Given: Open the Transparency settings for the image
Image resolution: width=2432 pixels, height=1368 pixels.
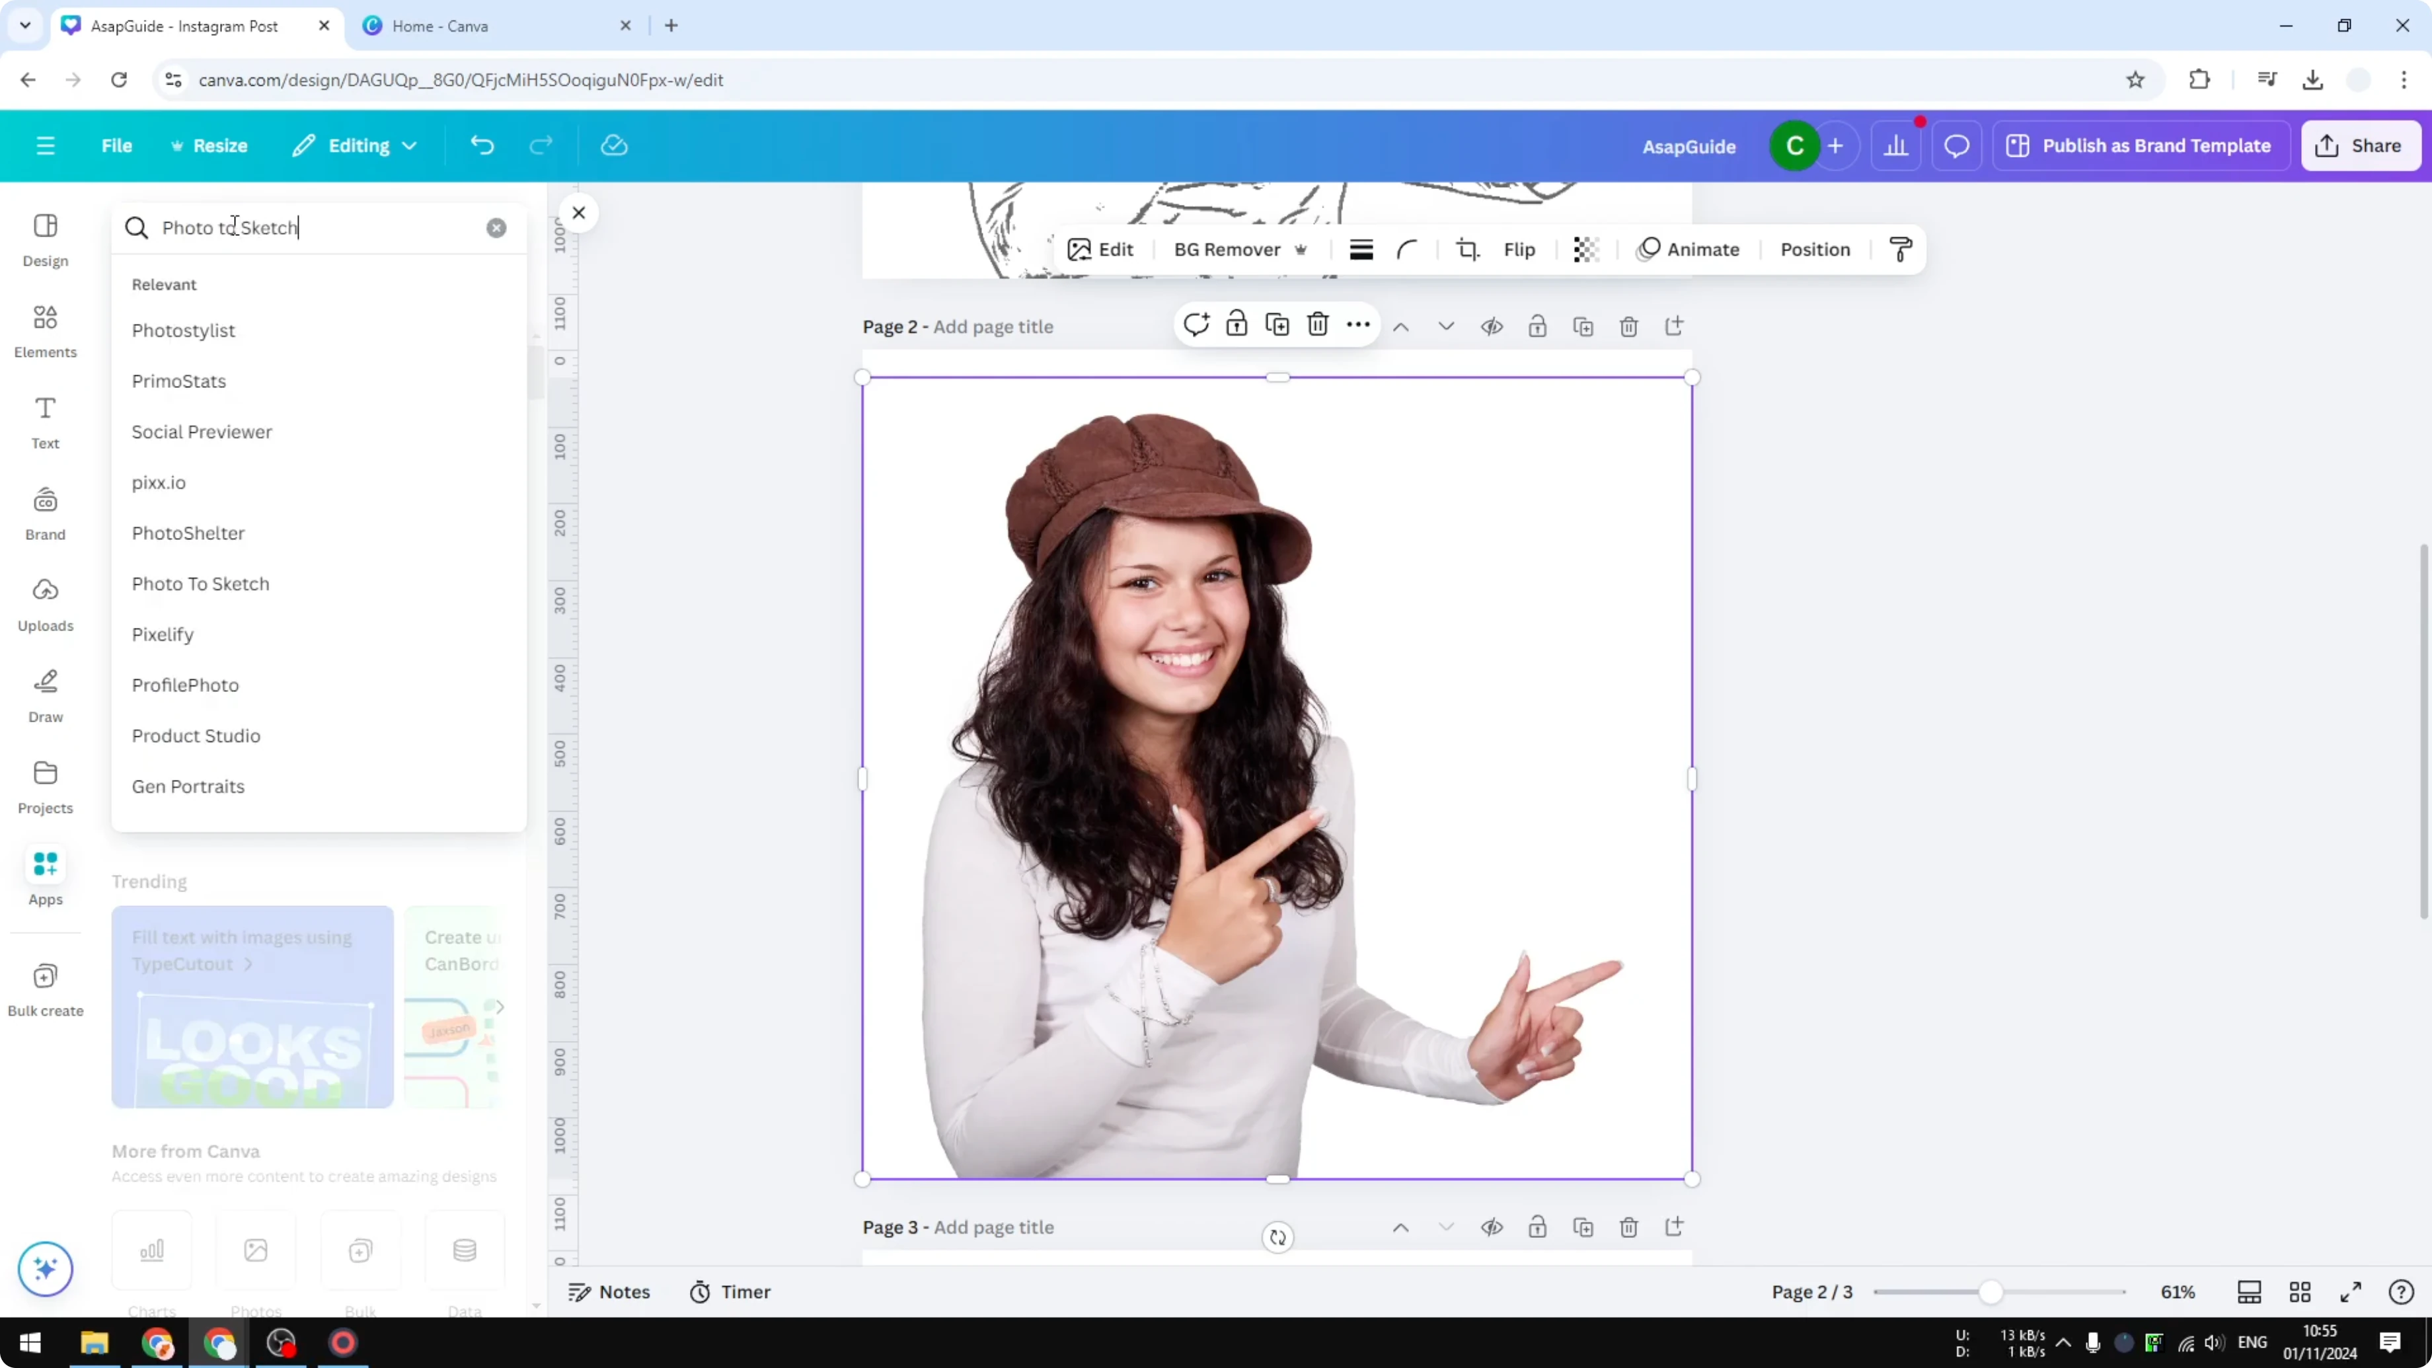Looking at the screenshot, I should (1585, 249).
